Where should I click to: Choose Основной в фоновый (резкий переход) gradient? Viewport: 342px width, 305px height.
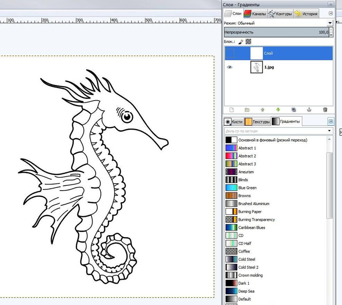pos(276,140)
